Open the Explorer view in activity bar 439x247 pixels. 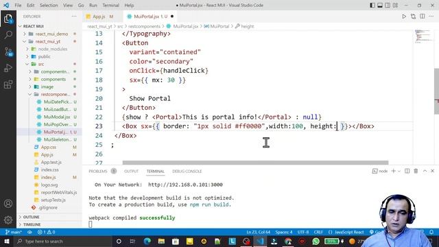click(8, 19)
